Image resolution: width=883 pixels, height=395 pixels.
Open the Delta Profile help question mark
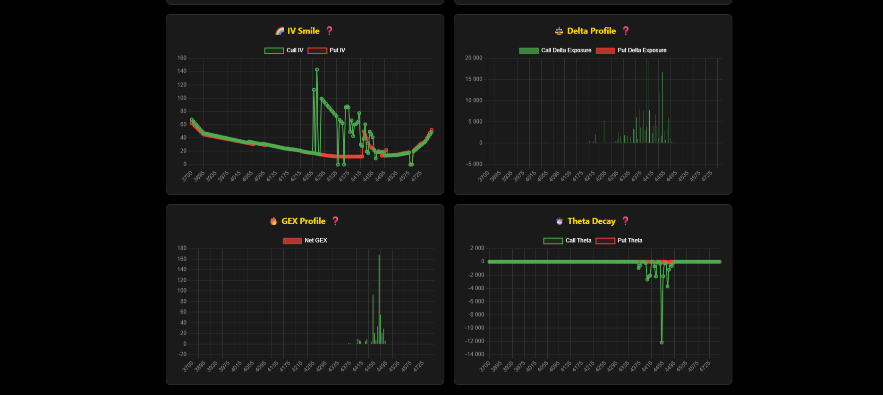pyautogui.click(x=626, y=31)
